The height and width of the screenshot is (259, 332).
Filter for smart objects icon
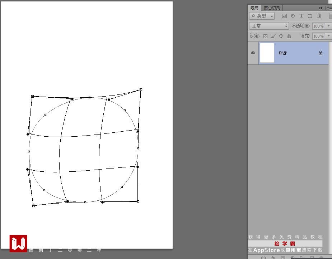tap(319, 16)
